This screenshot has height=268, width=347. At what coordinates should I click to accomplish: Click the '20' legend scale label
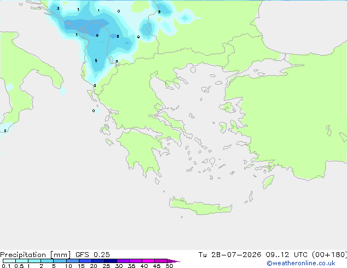94,266
